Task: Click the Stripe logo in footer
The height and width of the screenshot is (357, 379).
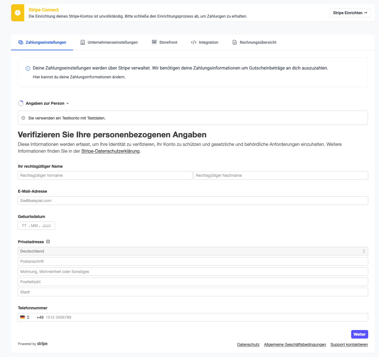Action: pyautogui.click(x=42, y=344)
